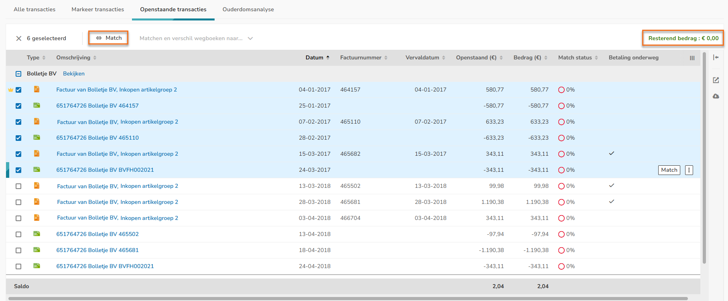Click the orange invoice icon on the 04-01-2017 row

click(x=37, y=89)
